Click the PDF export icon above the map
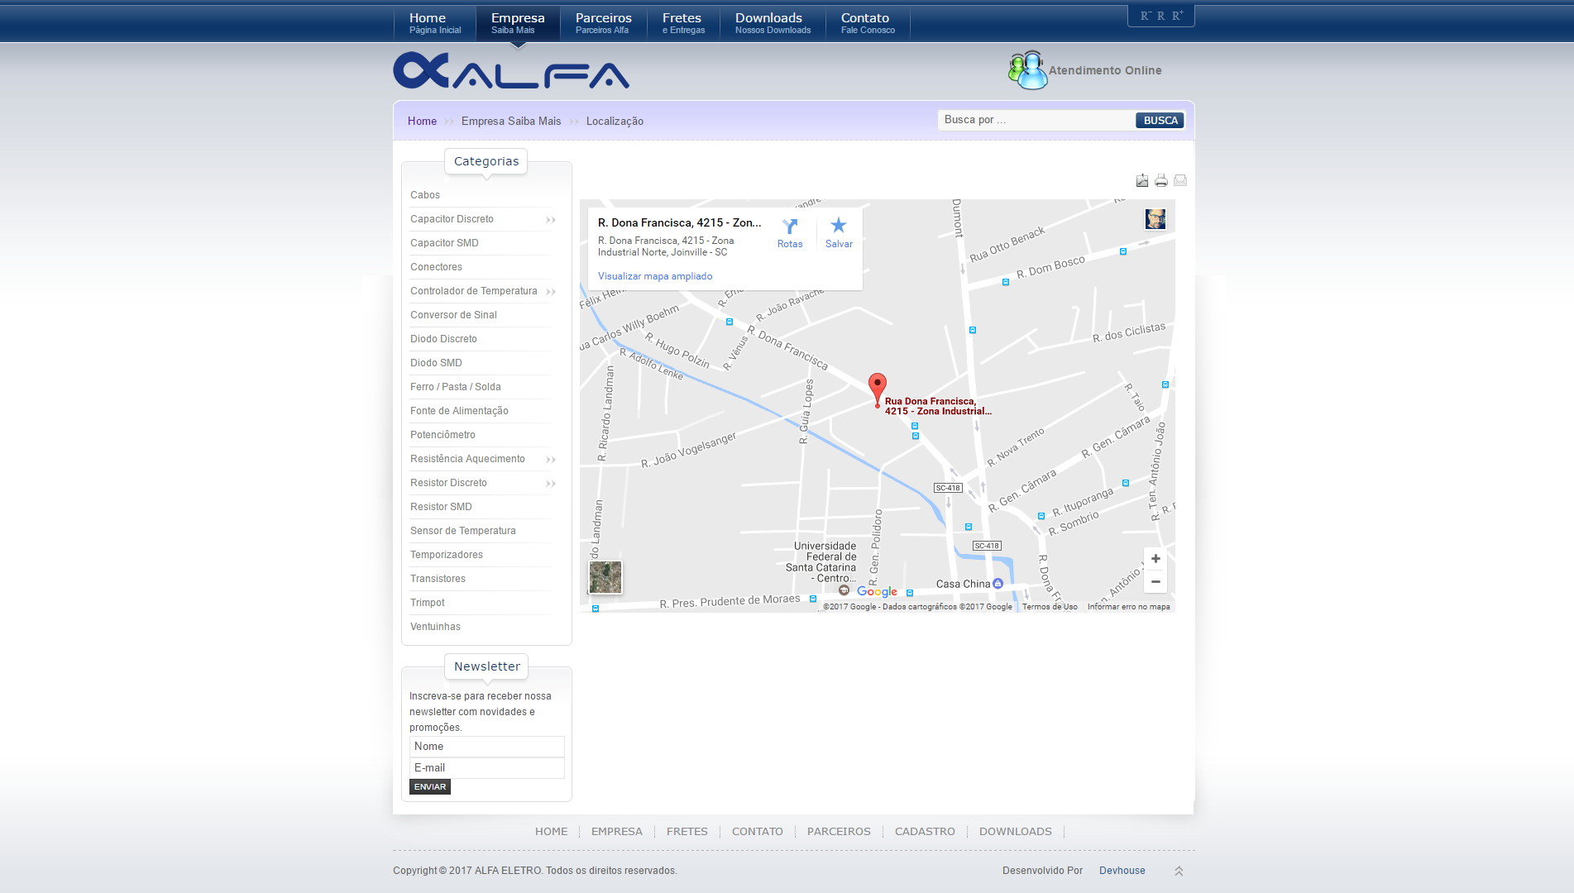Image resolution: width=1574 pixels, height=893 pixels. (1142, 180)
